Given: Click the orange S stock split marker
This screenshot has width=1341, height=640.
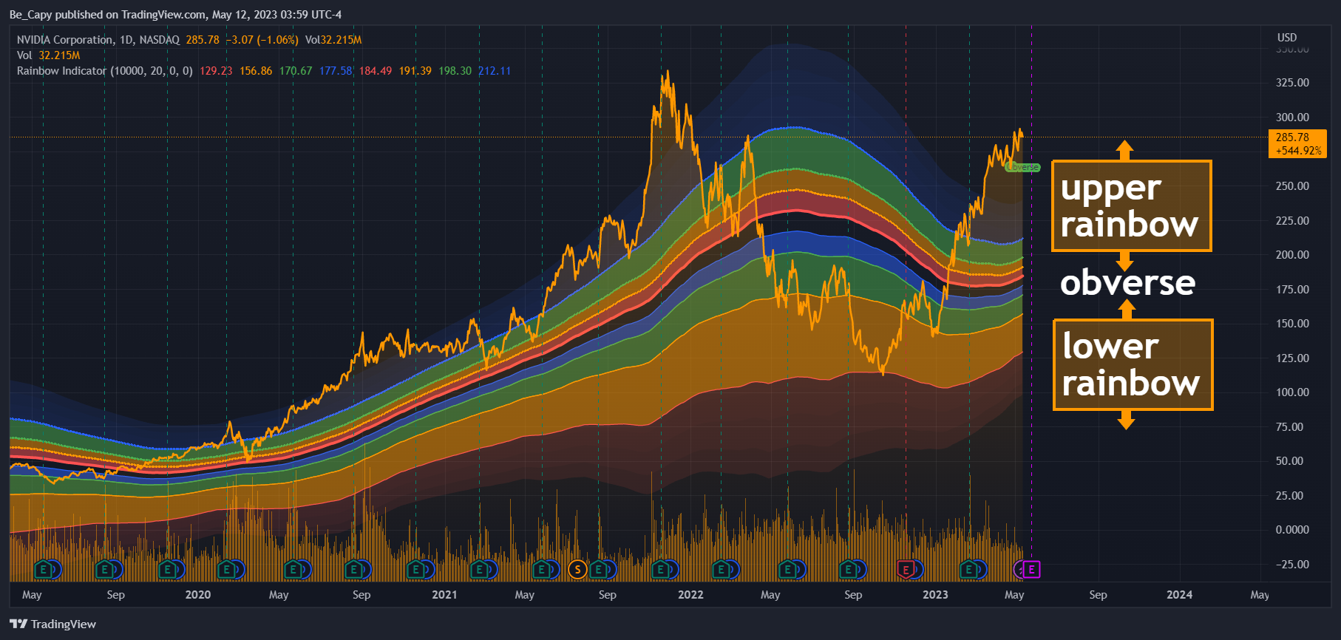Looking at the screenshot, I should point(577,570).
